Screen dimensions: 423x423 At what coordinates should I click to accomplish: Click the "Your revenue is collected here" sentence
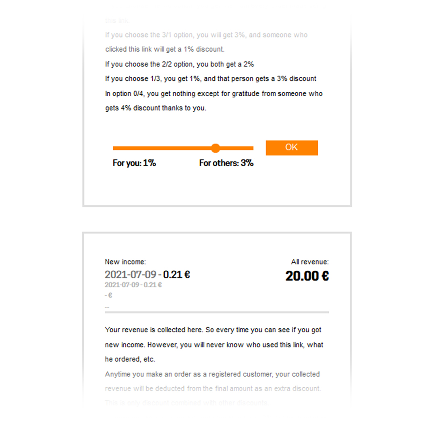213,330
